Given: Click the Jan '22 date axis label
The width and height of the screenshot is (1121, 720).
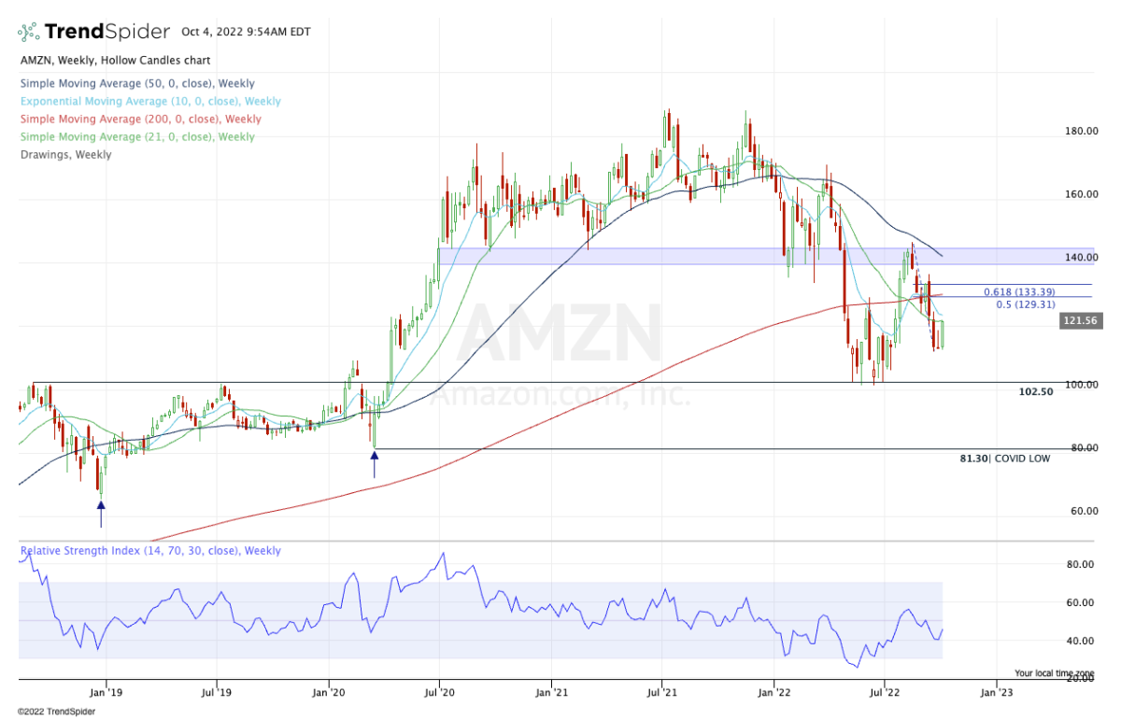Looking at the screenshot, I should [774, 693].
